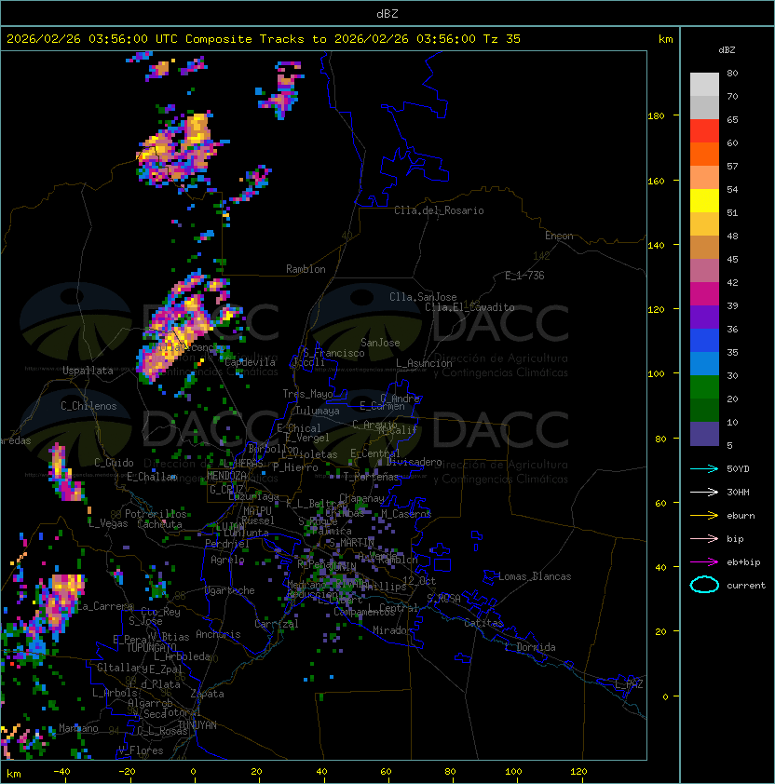Click the 'dBZ' title at the top

387,13
